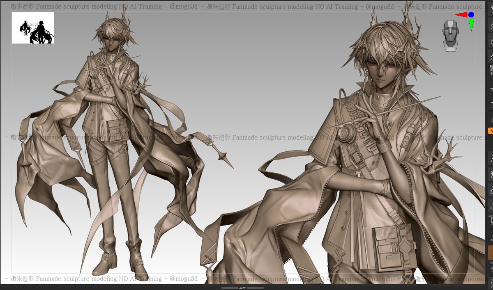Click the blue Z-axis dot
Viewport: 493px width, 290px height.
pos(471,15)
